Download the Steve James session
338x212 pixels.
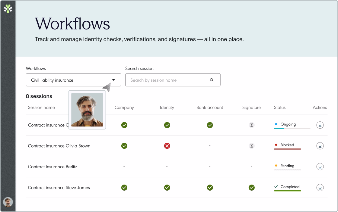point(320,188)
